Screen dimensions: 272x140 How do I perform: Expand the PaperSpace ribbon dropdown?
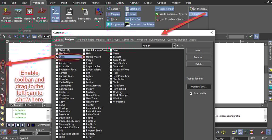(x=84, y=22)
